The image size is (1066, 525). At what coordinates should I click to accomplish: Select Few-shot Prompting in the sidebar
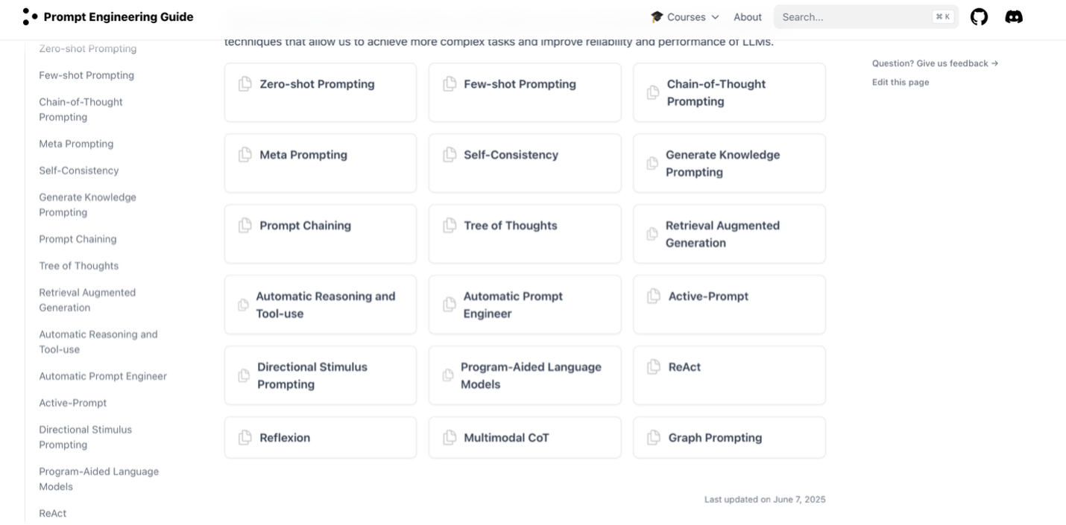pyautogui.click(x=86, y=74)
